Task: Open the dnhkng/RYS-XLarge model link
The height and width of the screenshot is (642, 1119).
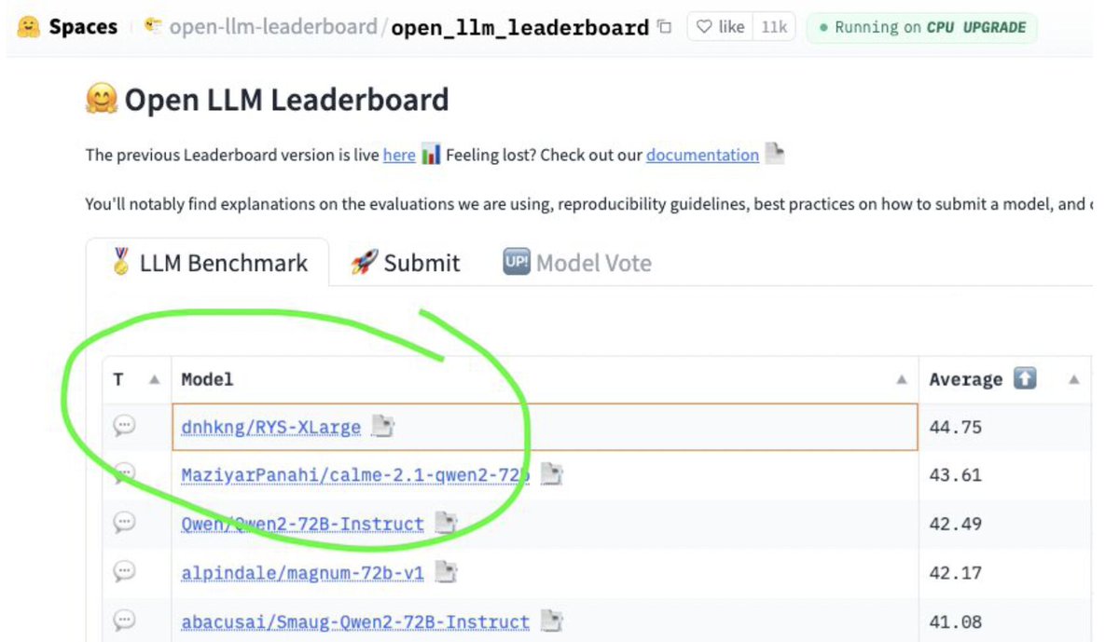Action: pyautogui.click(x=271, y=428)
